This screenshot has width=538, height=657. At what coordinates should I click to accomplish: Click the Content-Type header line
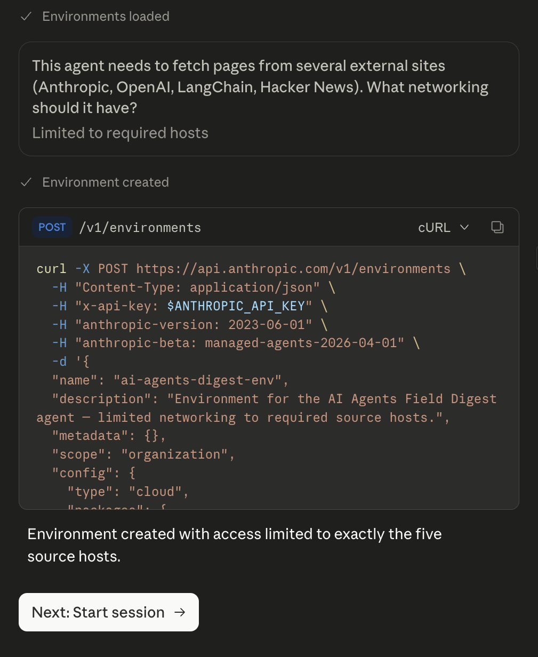[x=194, y=287]
